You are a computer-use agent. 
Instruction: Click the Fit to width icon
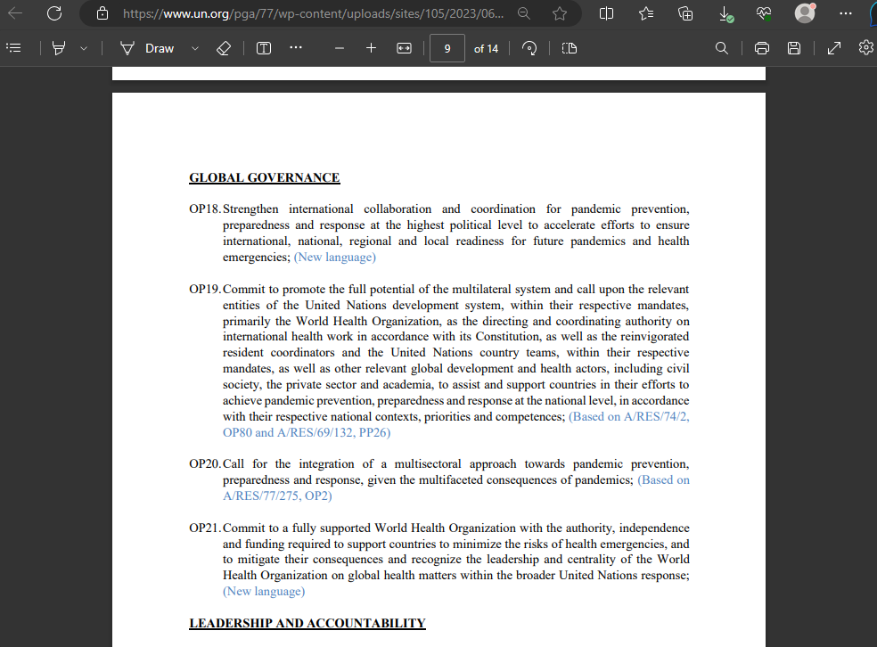click(404, 49)
